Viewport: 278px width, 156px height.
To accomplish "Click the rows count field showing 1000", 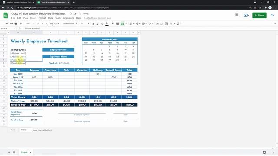I will [25, 130].
